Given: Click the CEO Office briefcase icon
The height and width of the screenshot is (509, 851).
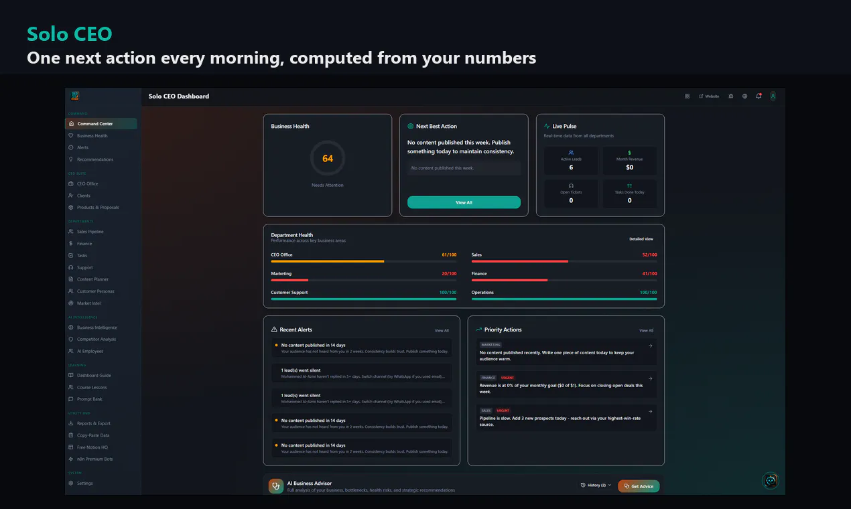Looking at the screenshot, I should pos(71,184).
